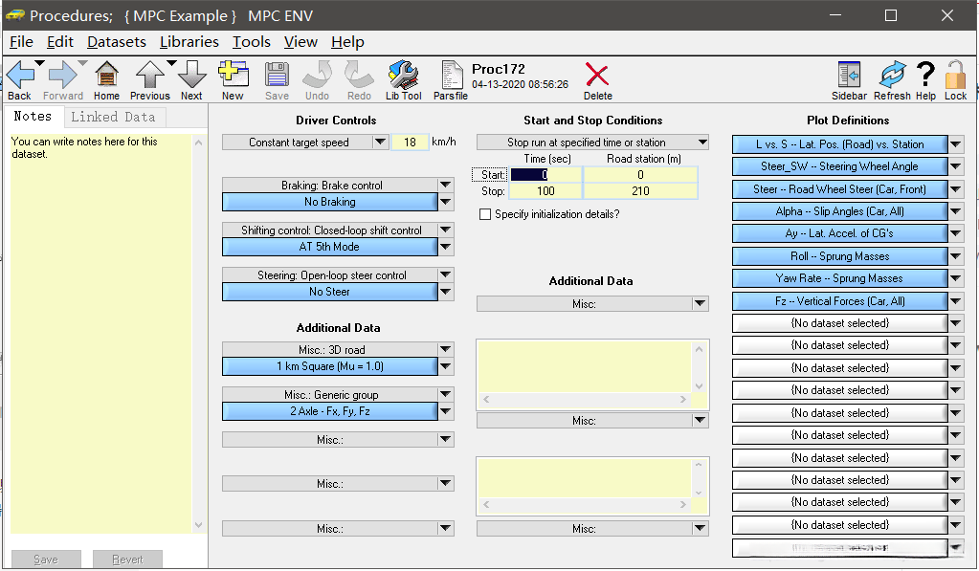Click 1 km Square (Mu = 1.0) link
The width and height of the screenshot is (979, 571).
coord(329,366)
